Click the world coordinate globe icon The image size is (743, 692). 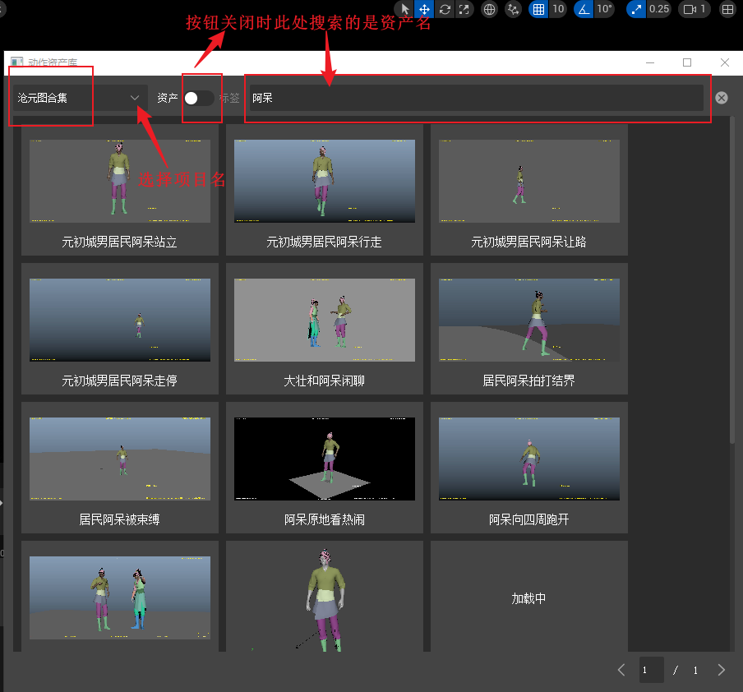(x=490, y=9)
